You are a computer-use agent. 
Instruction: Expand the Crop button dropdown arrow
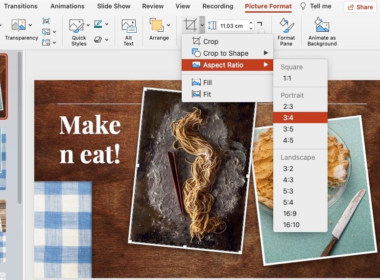[201, 25]
